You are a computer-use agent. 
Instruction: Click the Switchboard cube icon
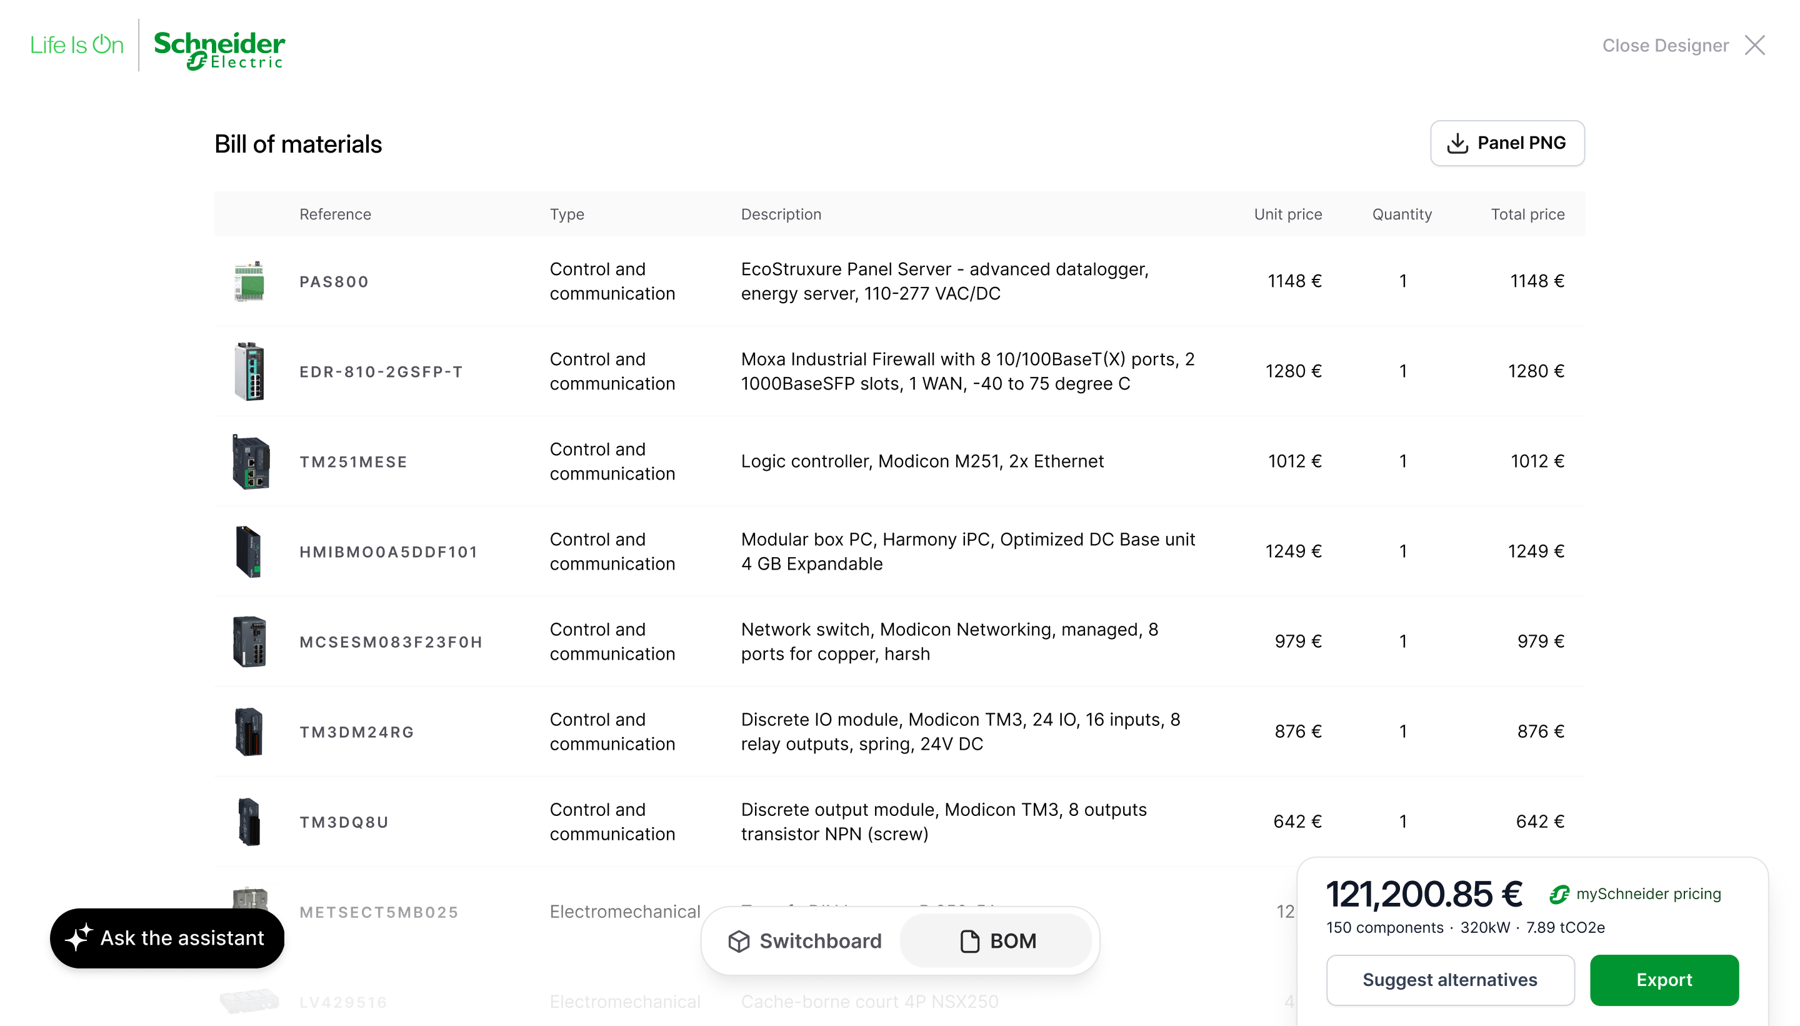(x=739, y=942)
